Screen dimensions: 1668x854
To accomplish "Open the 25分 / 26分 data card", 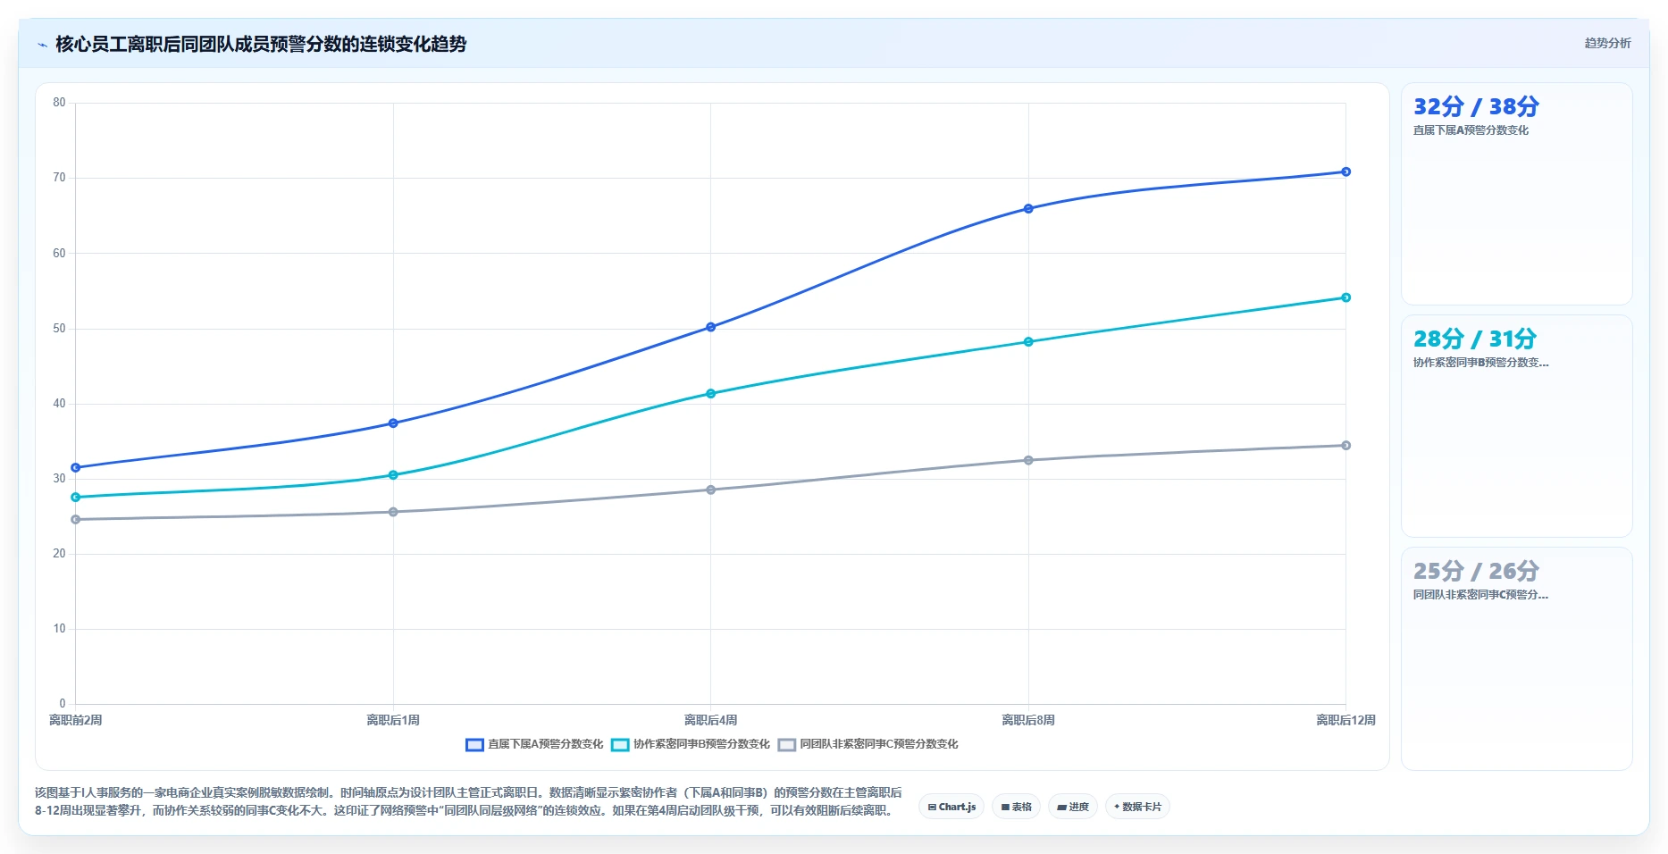I will [x=1516, y=658].
